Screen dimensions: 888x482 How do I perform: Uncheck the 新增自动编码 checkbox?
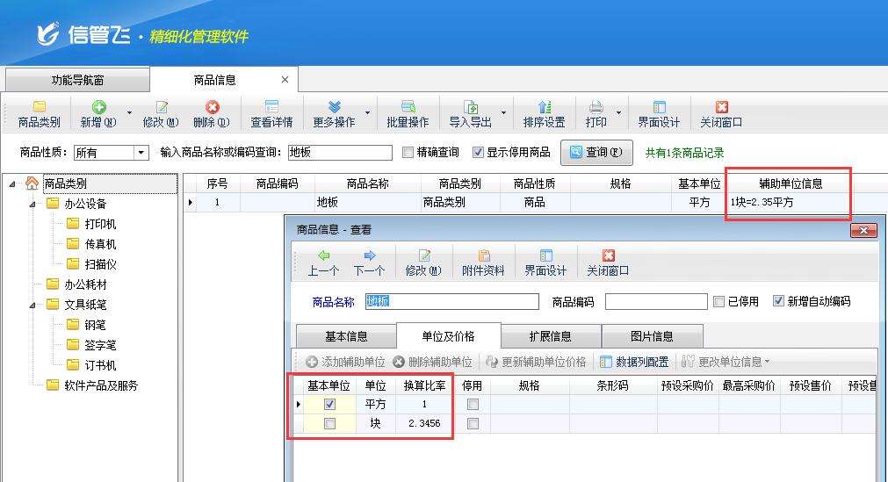tap(778, 301)
